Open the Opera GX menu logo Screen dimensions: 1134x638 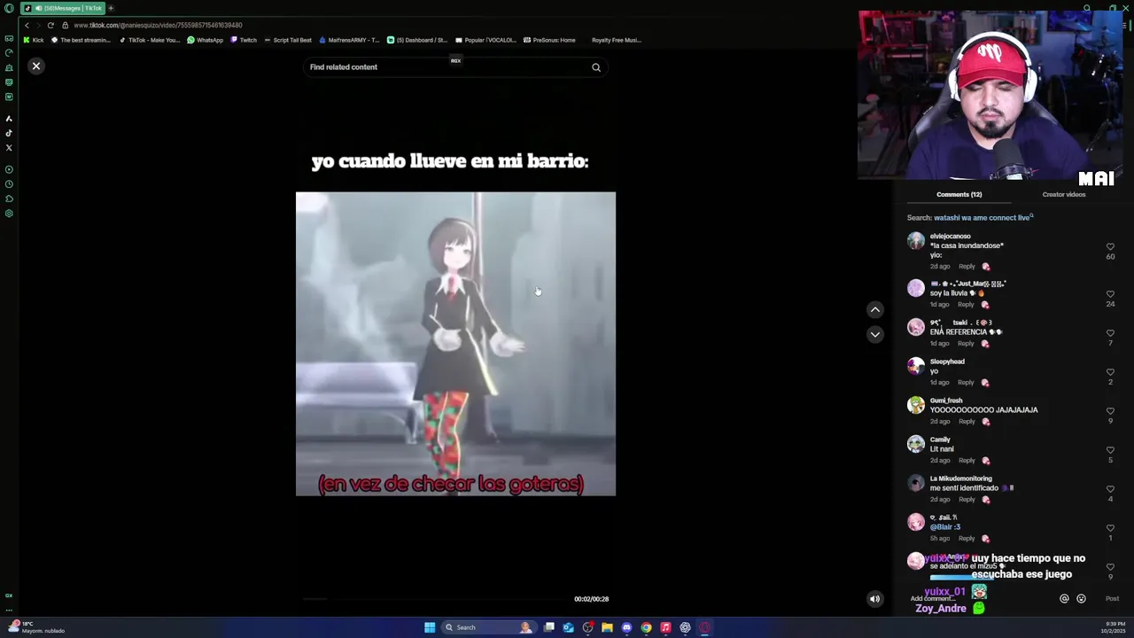tap(9, 8)
